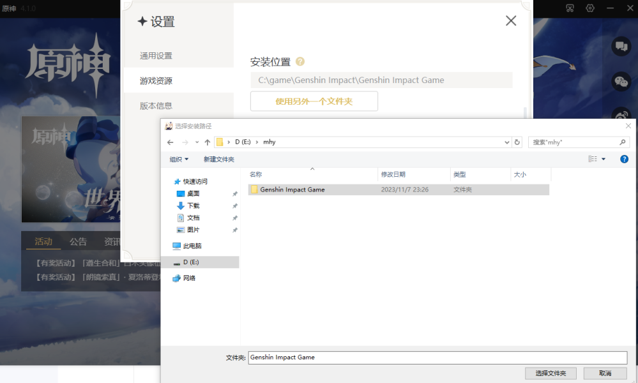This screenshot has height=383, width=638.
Task: Click the search magnifier icon in the folder dialog
Action: click(623, 142)
